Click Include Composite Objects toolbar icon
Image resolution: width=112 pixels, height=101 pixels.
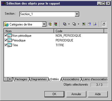click(56, 24)
